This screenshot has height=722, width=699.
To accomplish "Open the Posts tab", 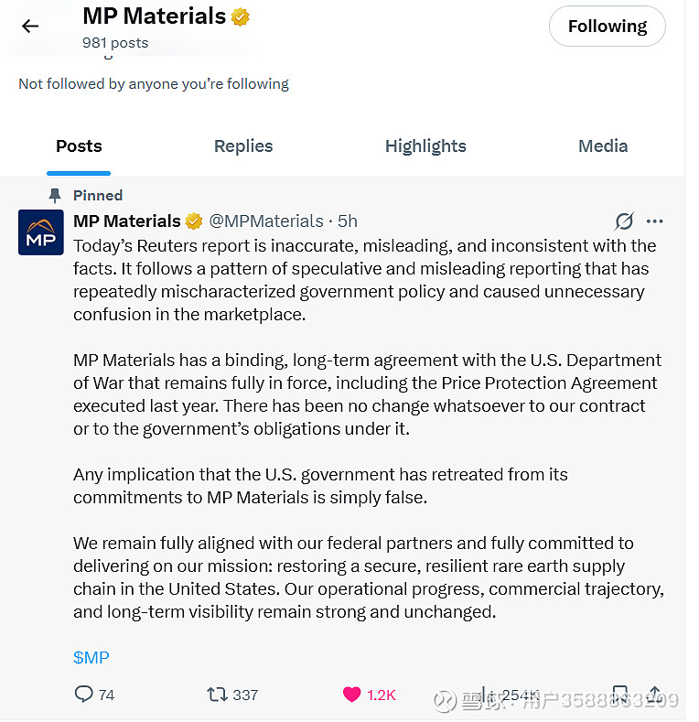I will [79, 146].
